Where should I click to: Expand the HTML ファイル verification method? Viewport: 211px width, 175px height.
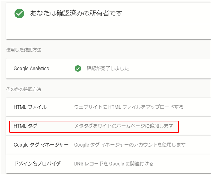pos(108,107)
